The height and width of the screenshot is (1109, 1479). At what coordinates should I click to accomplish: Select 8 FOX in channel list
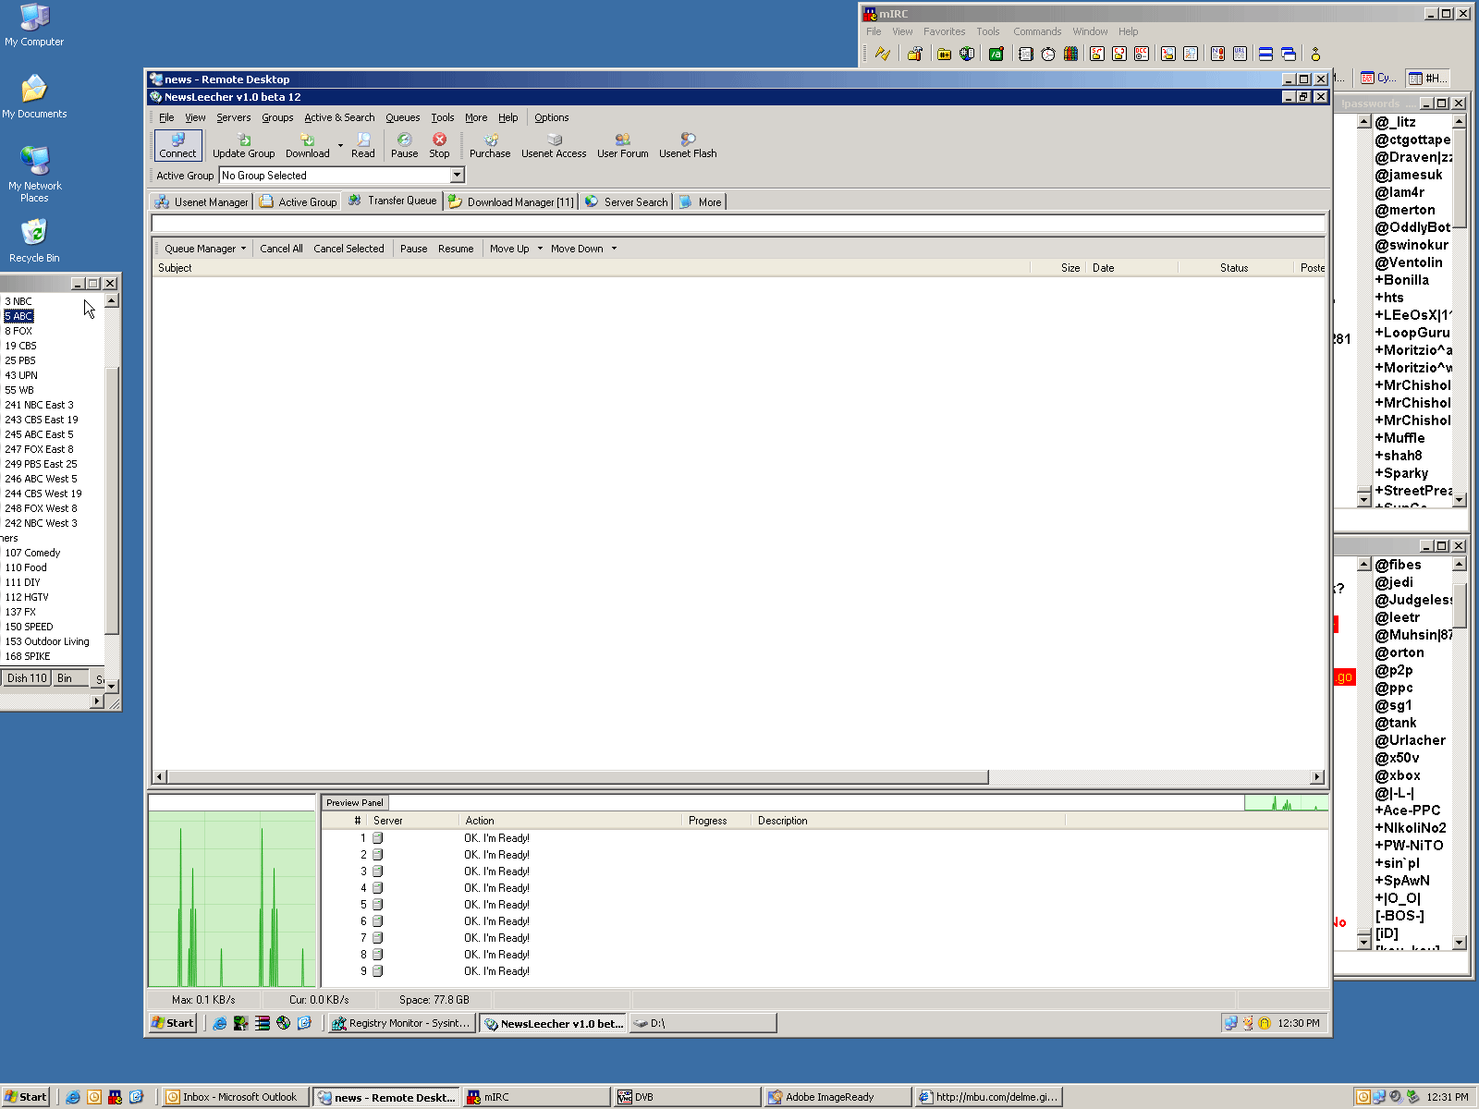[18, 331]
